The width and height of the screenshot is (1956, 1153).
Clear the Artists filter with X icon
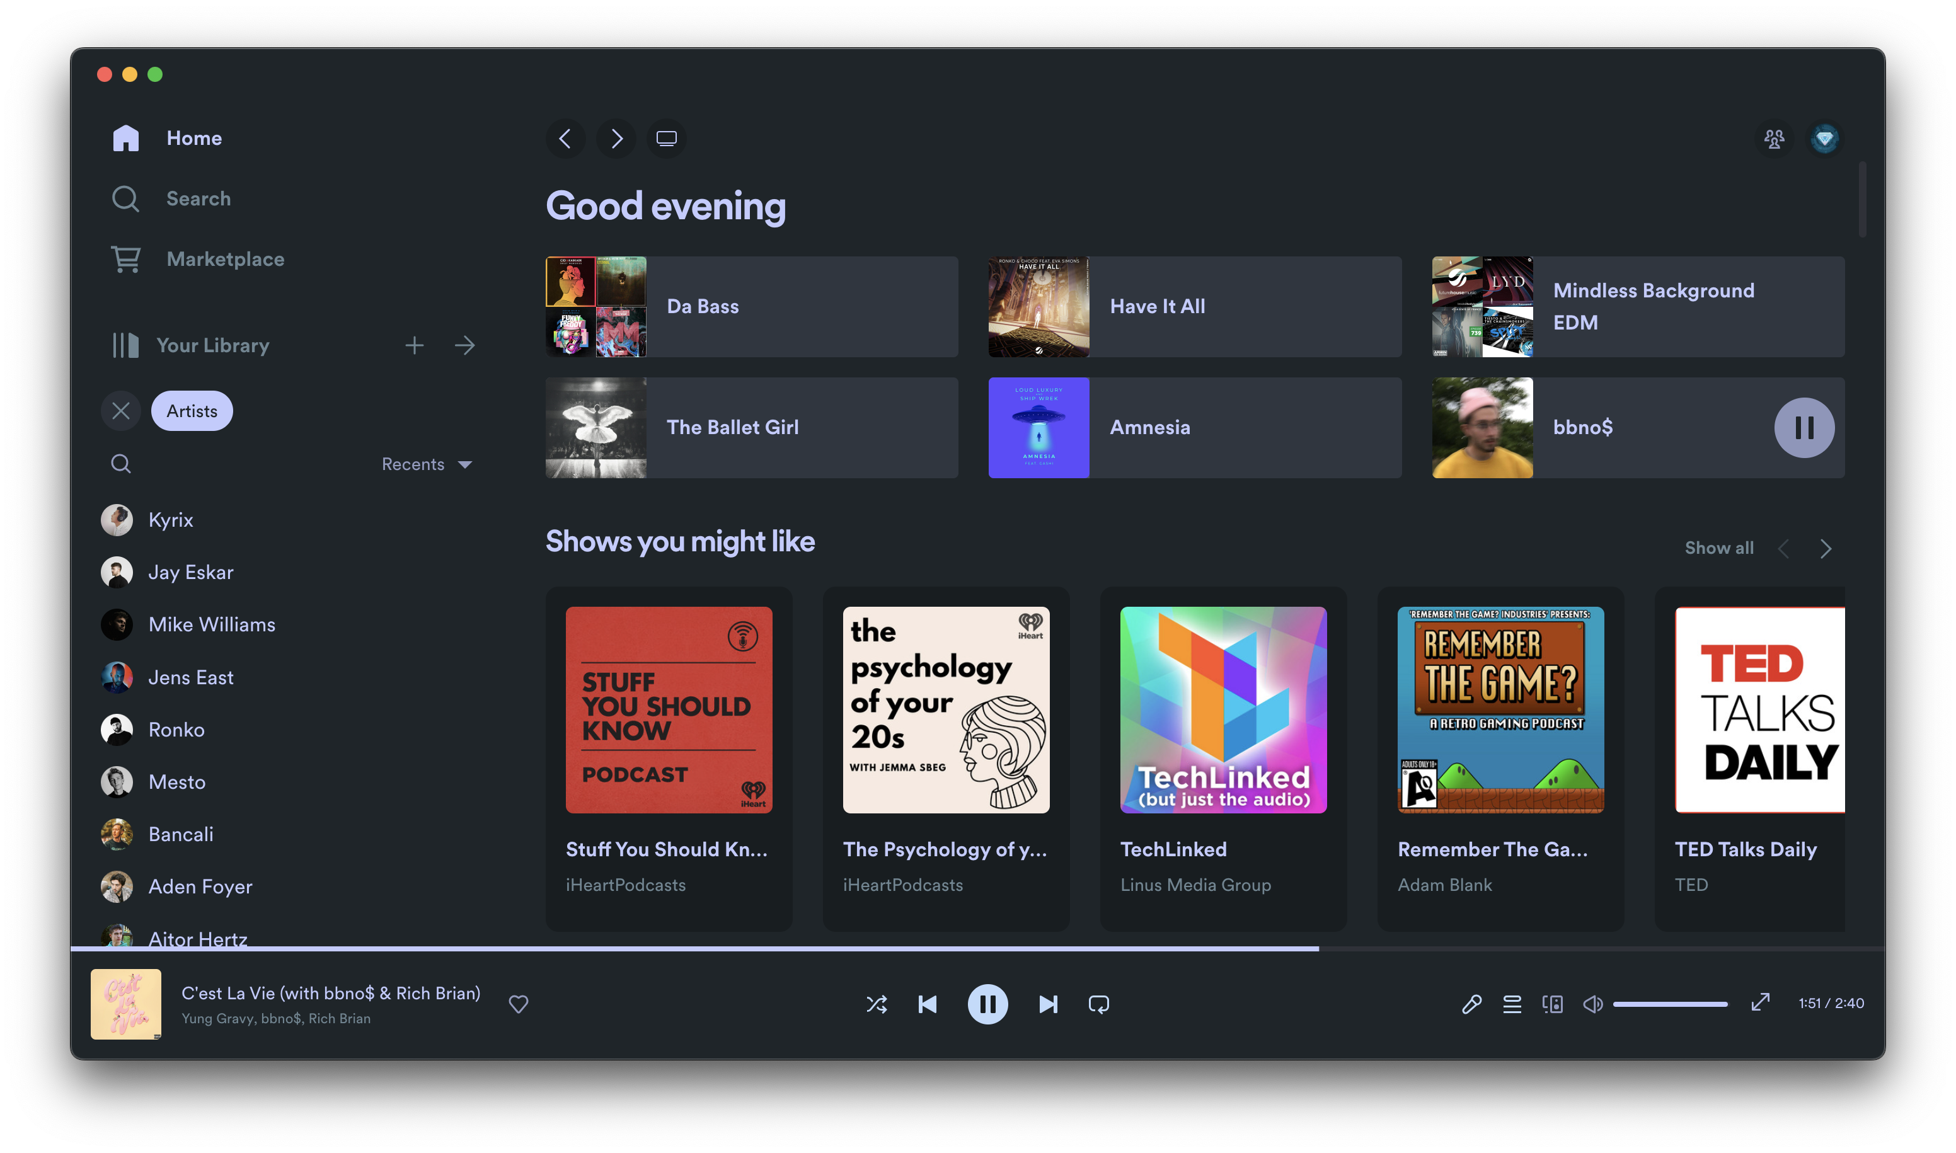[120, 411]
